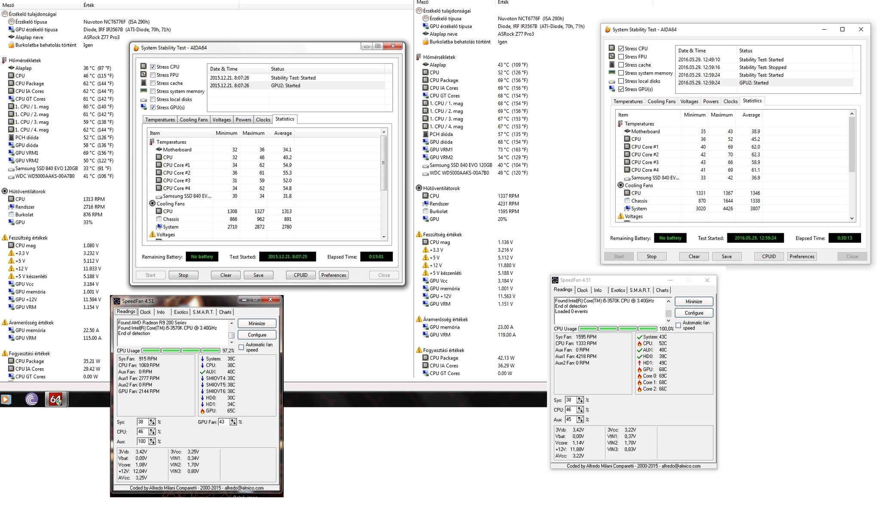Click Aux speed stepper showing 100 in SpeedFan
Viewport: 883px width, 505px height.
coord(152,442)
